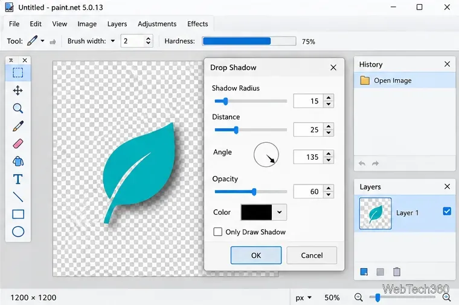The image size is (459, 305).
Task: Click the Opacity slider handle
Action: [254, 192]
